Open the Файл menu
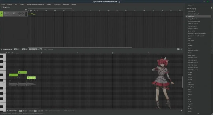This screenshot has height=115, width=213. pos(3,5)
